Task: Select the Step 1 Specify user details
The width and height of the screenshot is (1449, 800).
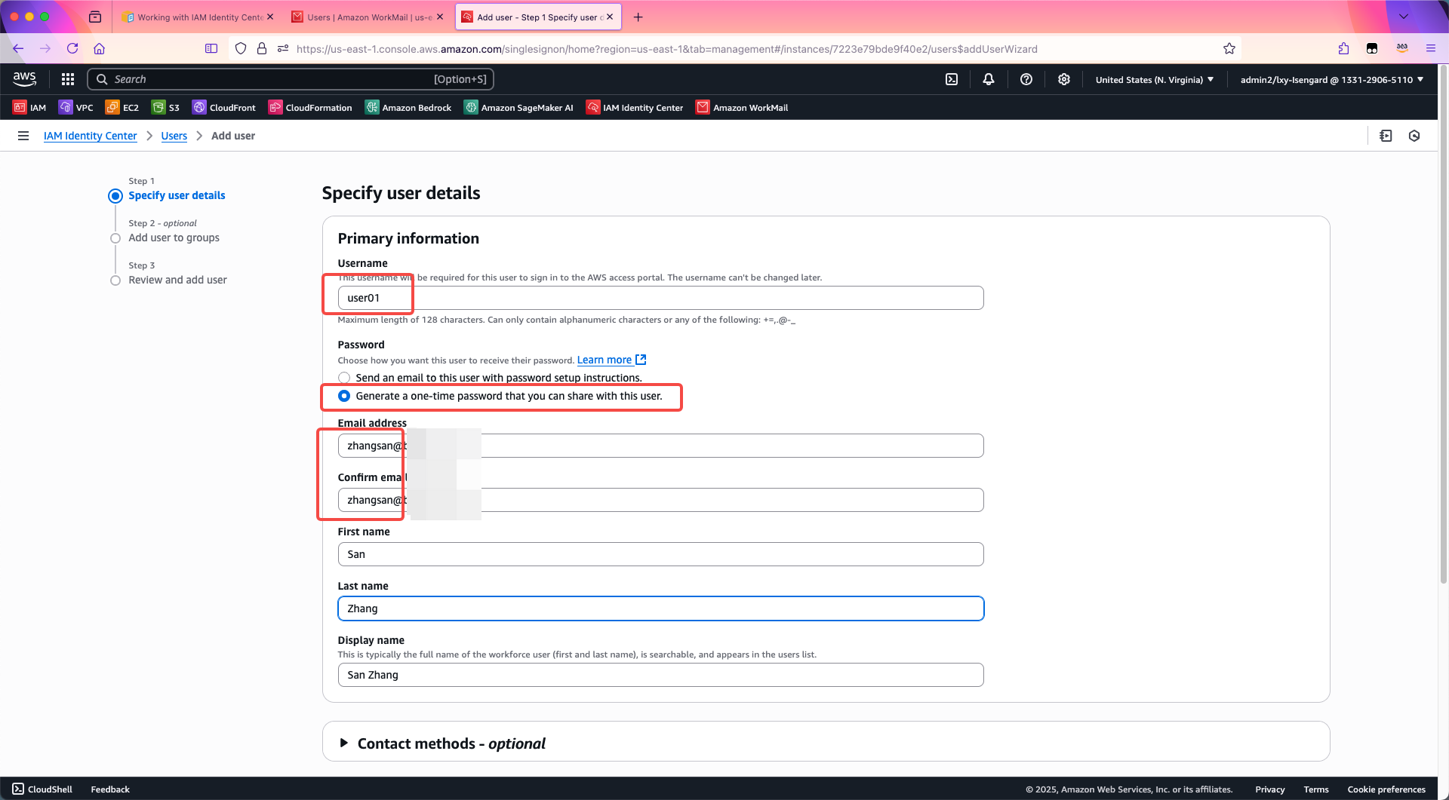Action: pyautogui.click(x=177, y=195)
